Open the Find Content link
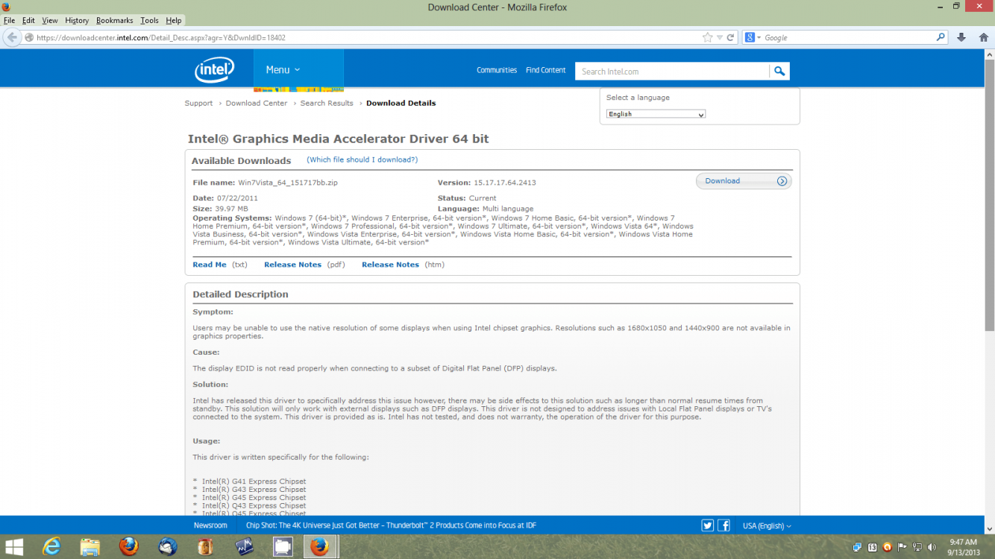This screenshot has height=559, width=995. [x=546, y=70]
